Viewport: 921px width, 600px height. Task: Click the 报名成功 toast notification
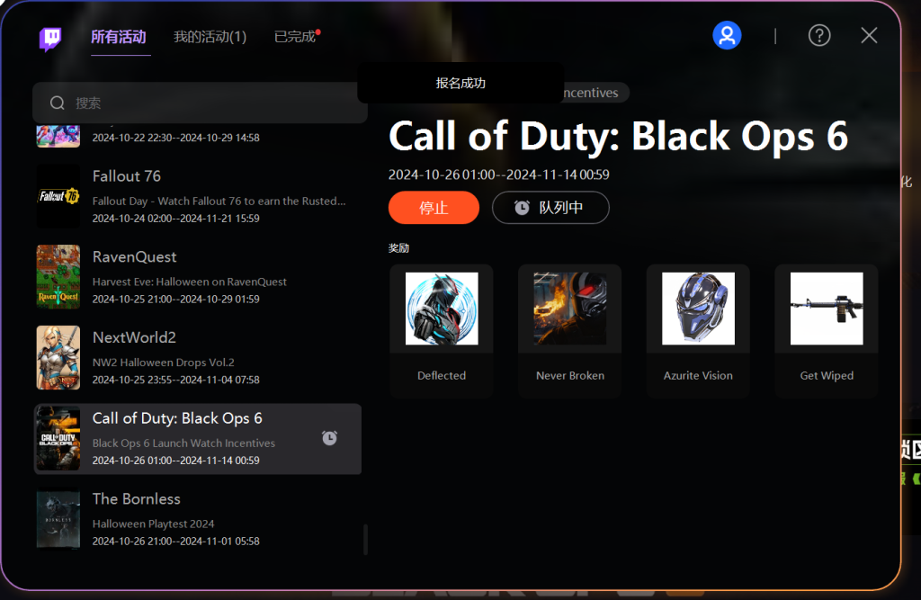(460, 83)
